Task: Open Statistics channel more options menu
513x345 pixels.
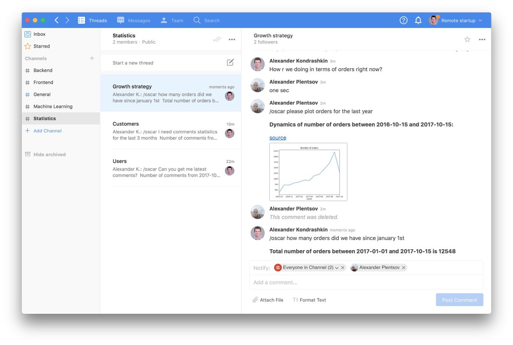Action: (x=232, y=39)
